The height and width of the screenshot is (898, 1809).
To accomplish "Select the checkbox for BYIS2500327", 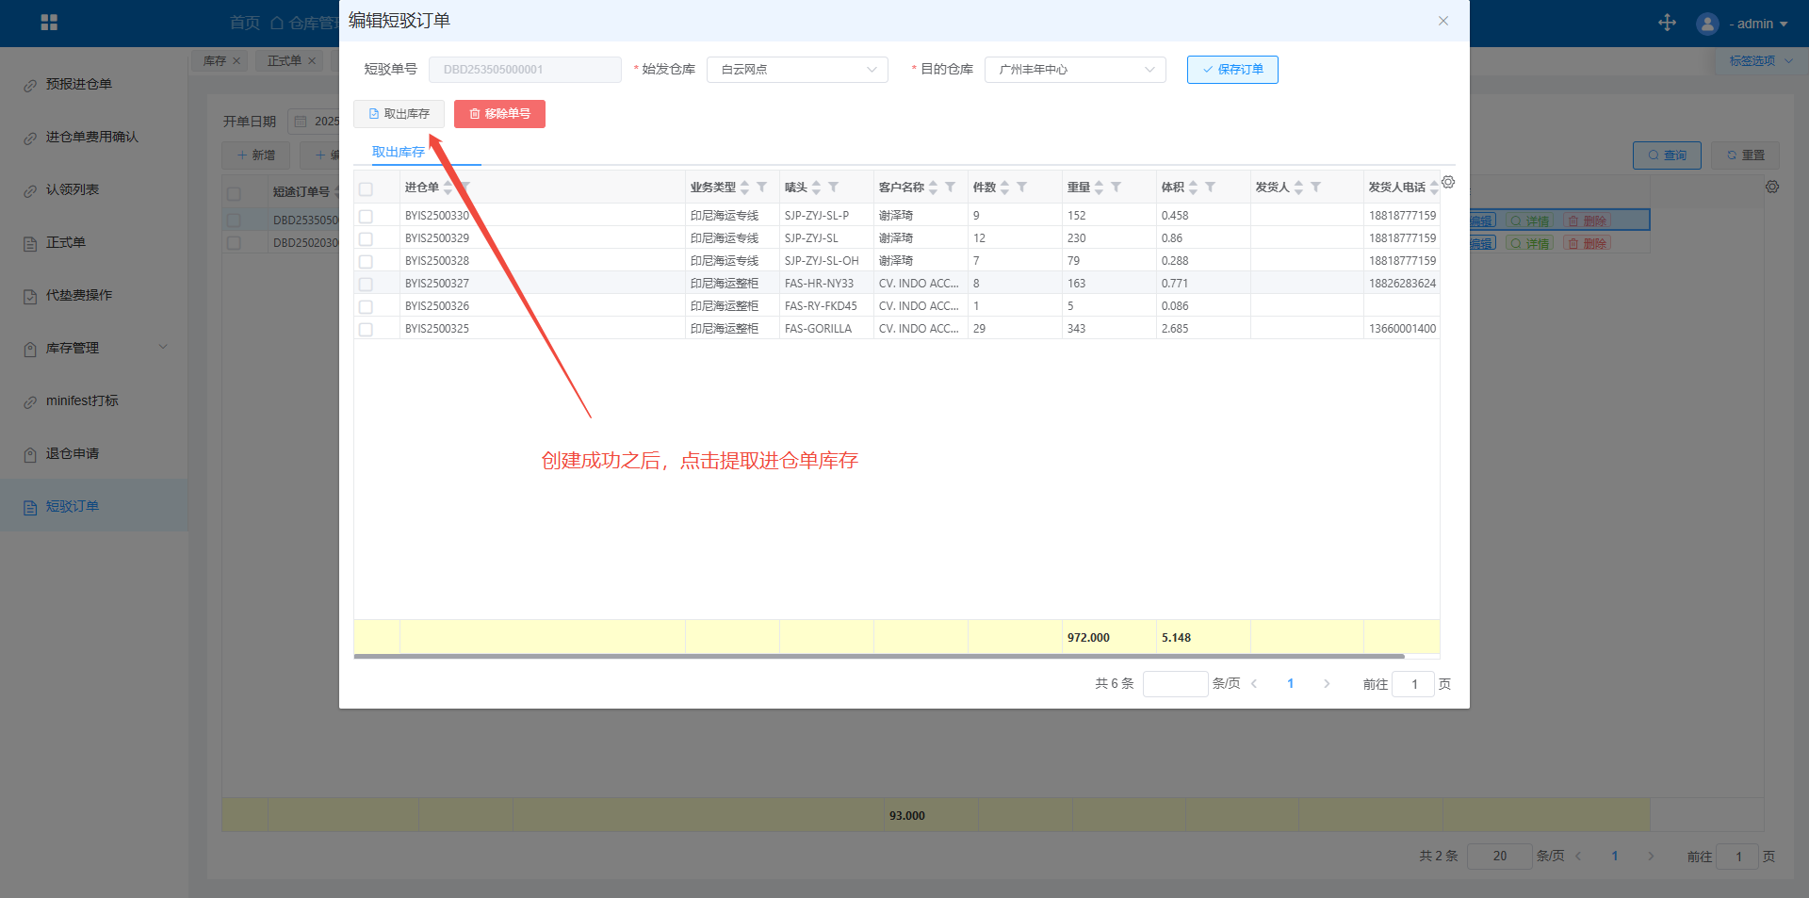I will (366, 284).
